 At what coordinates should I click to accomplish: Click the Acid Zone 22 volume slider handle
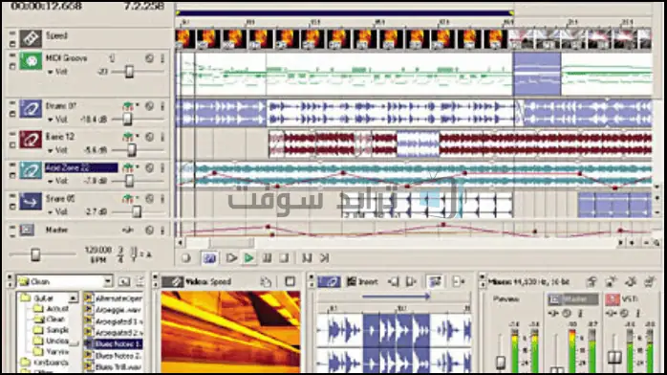click(x=129, y=182)
